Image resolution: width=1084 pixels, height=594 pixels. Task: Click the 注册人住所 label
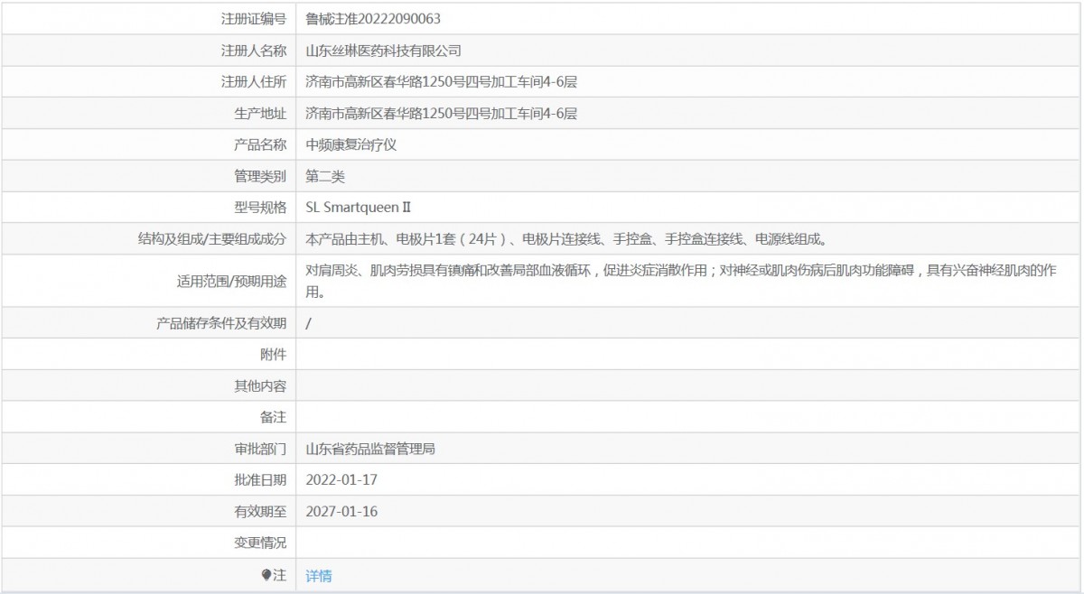[x=254, y=82]
